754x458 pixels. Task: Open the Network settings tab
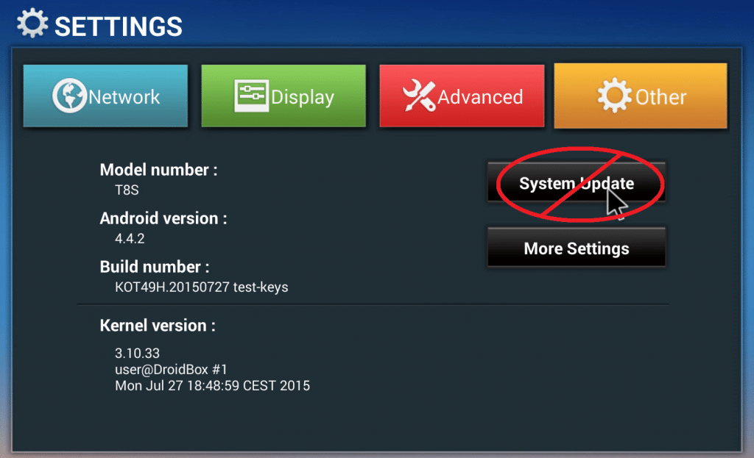tap(105, 96)
